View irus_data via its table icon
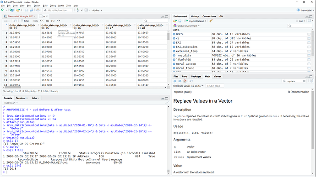The image size is (316, 177). click(309, 56)
